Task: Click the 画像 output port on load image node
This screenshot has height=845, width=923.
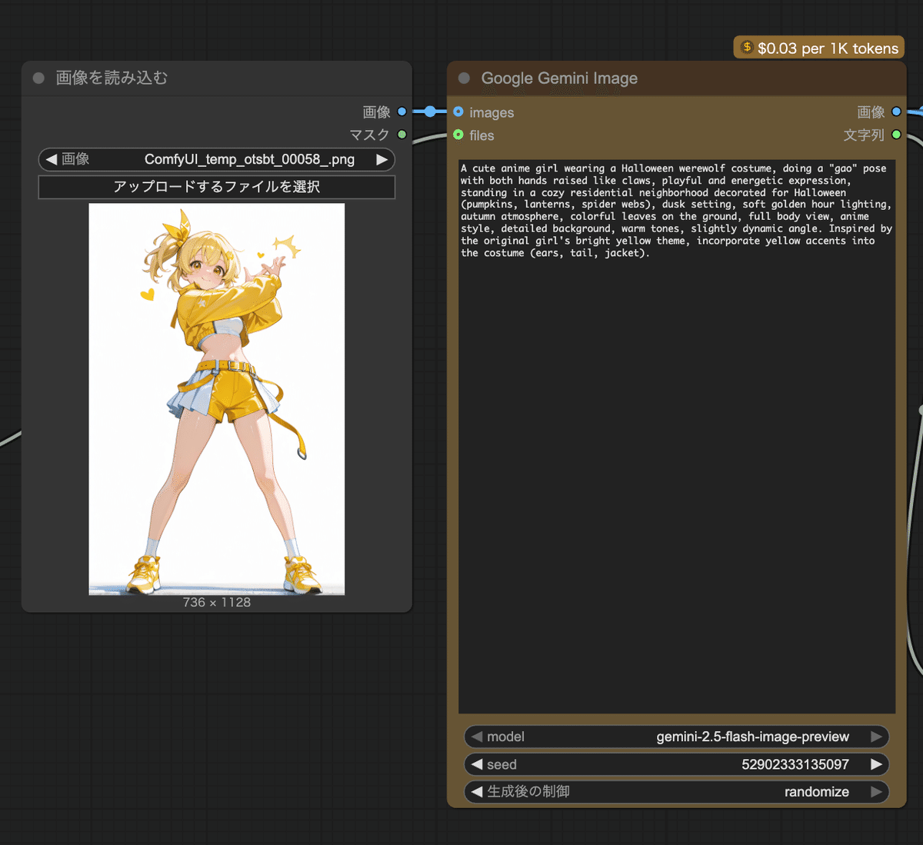Action: (402, 112)
